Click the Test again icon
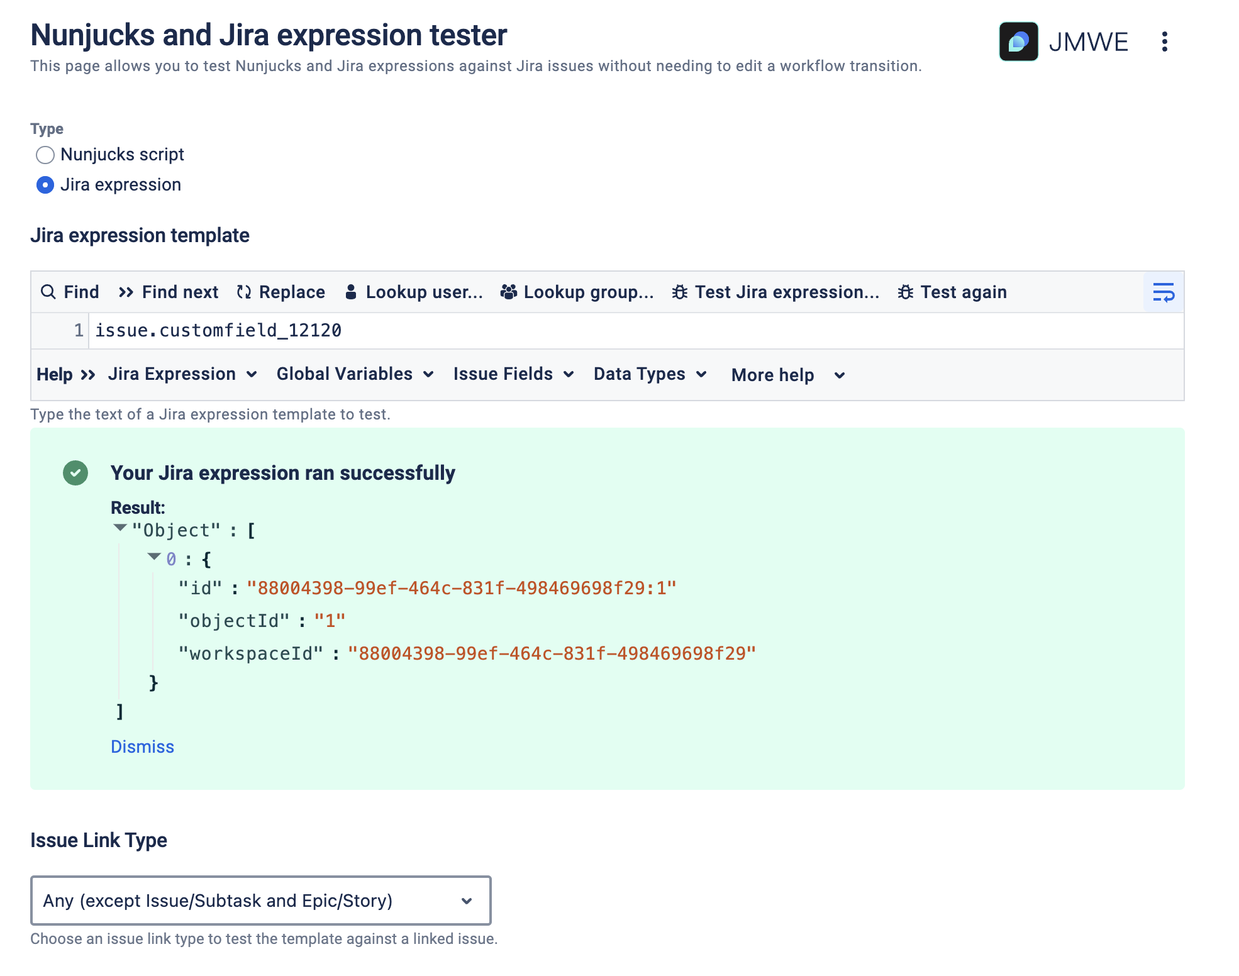The height and width of the screenshot is (976, 1239). pos(906,292)
